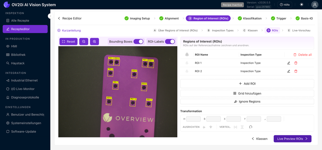The width and height of the screenshot is (322, 150).
Task: Select the ROI 6 box on image
Action: click(x=134, y=74)
